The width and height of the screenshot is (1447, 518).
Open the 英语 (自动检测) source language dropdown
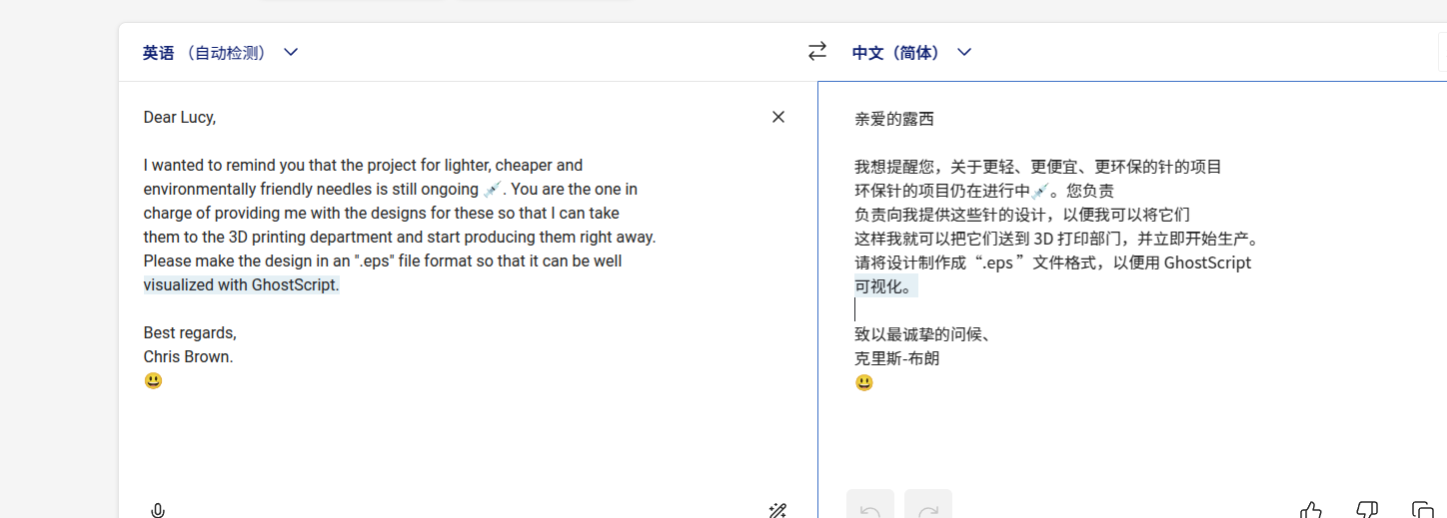click(220, 52)
